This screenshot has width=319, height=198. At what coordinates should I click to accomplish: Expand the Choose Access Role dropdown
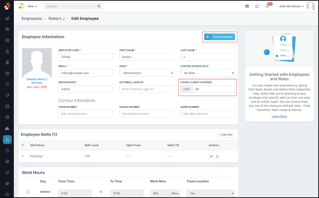[207, 73]
